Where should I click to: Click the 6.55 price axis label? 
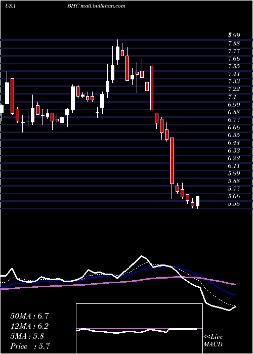[x=234, y=135]
